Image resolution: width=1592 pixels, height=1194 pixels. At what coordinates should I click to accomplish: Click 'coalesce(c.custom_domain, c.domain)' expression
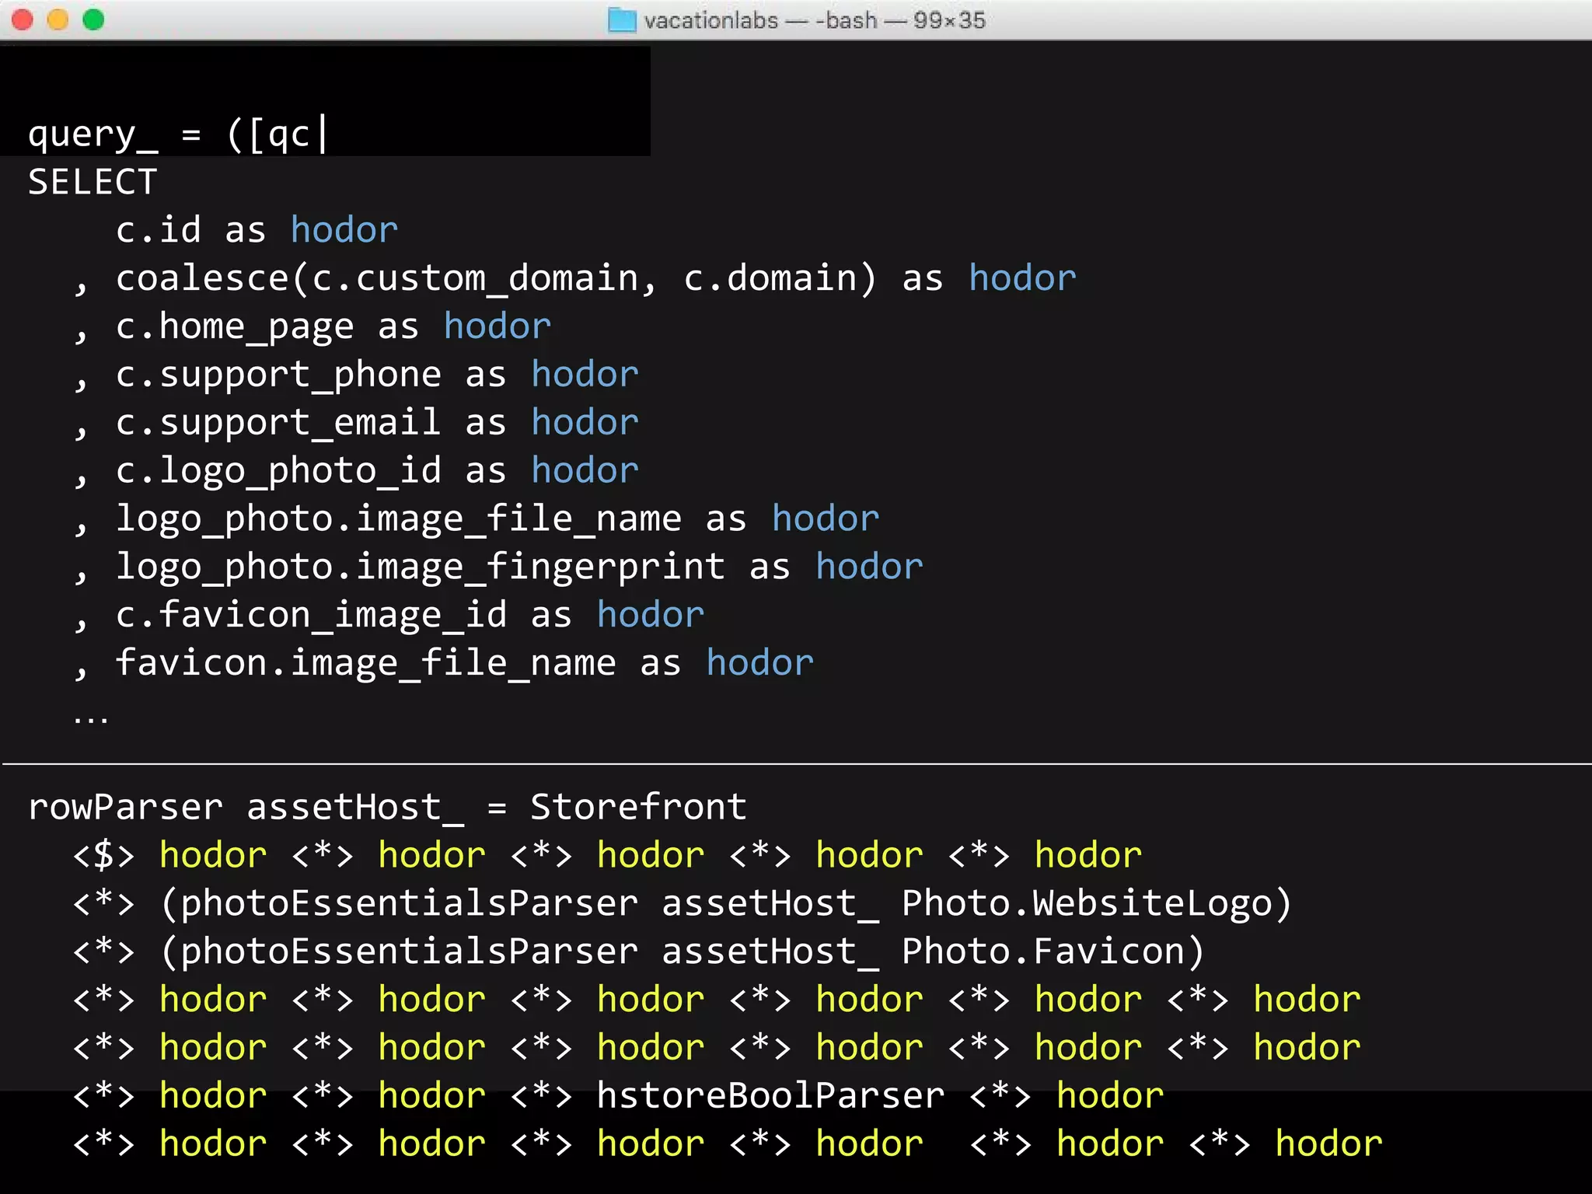tap(496, 279)
